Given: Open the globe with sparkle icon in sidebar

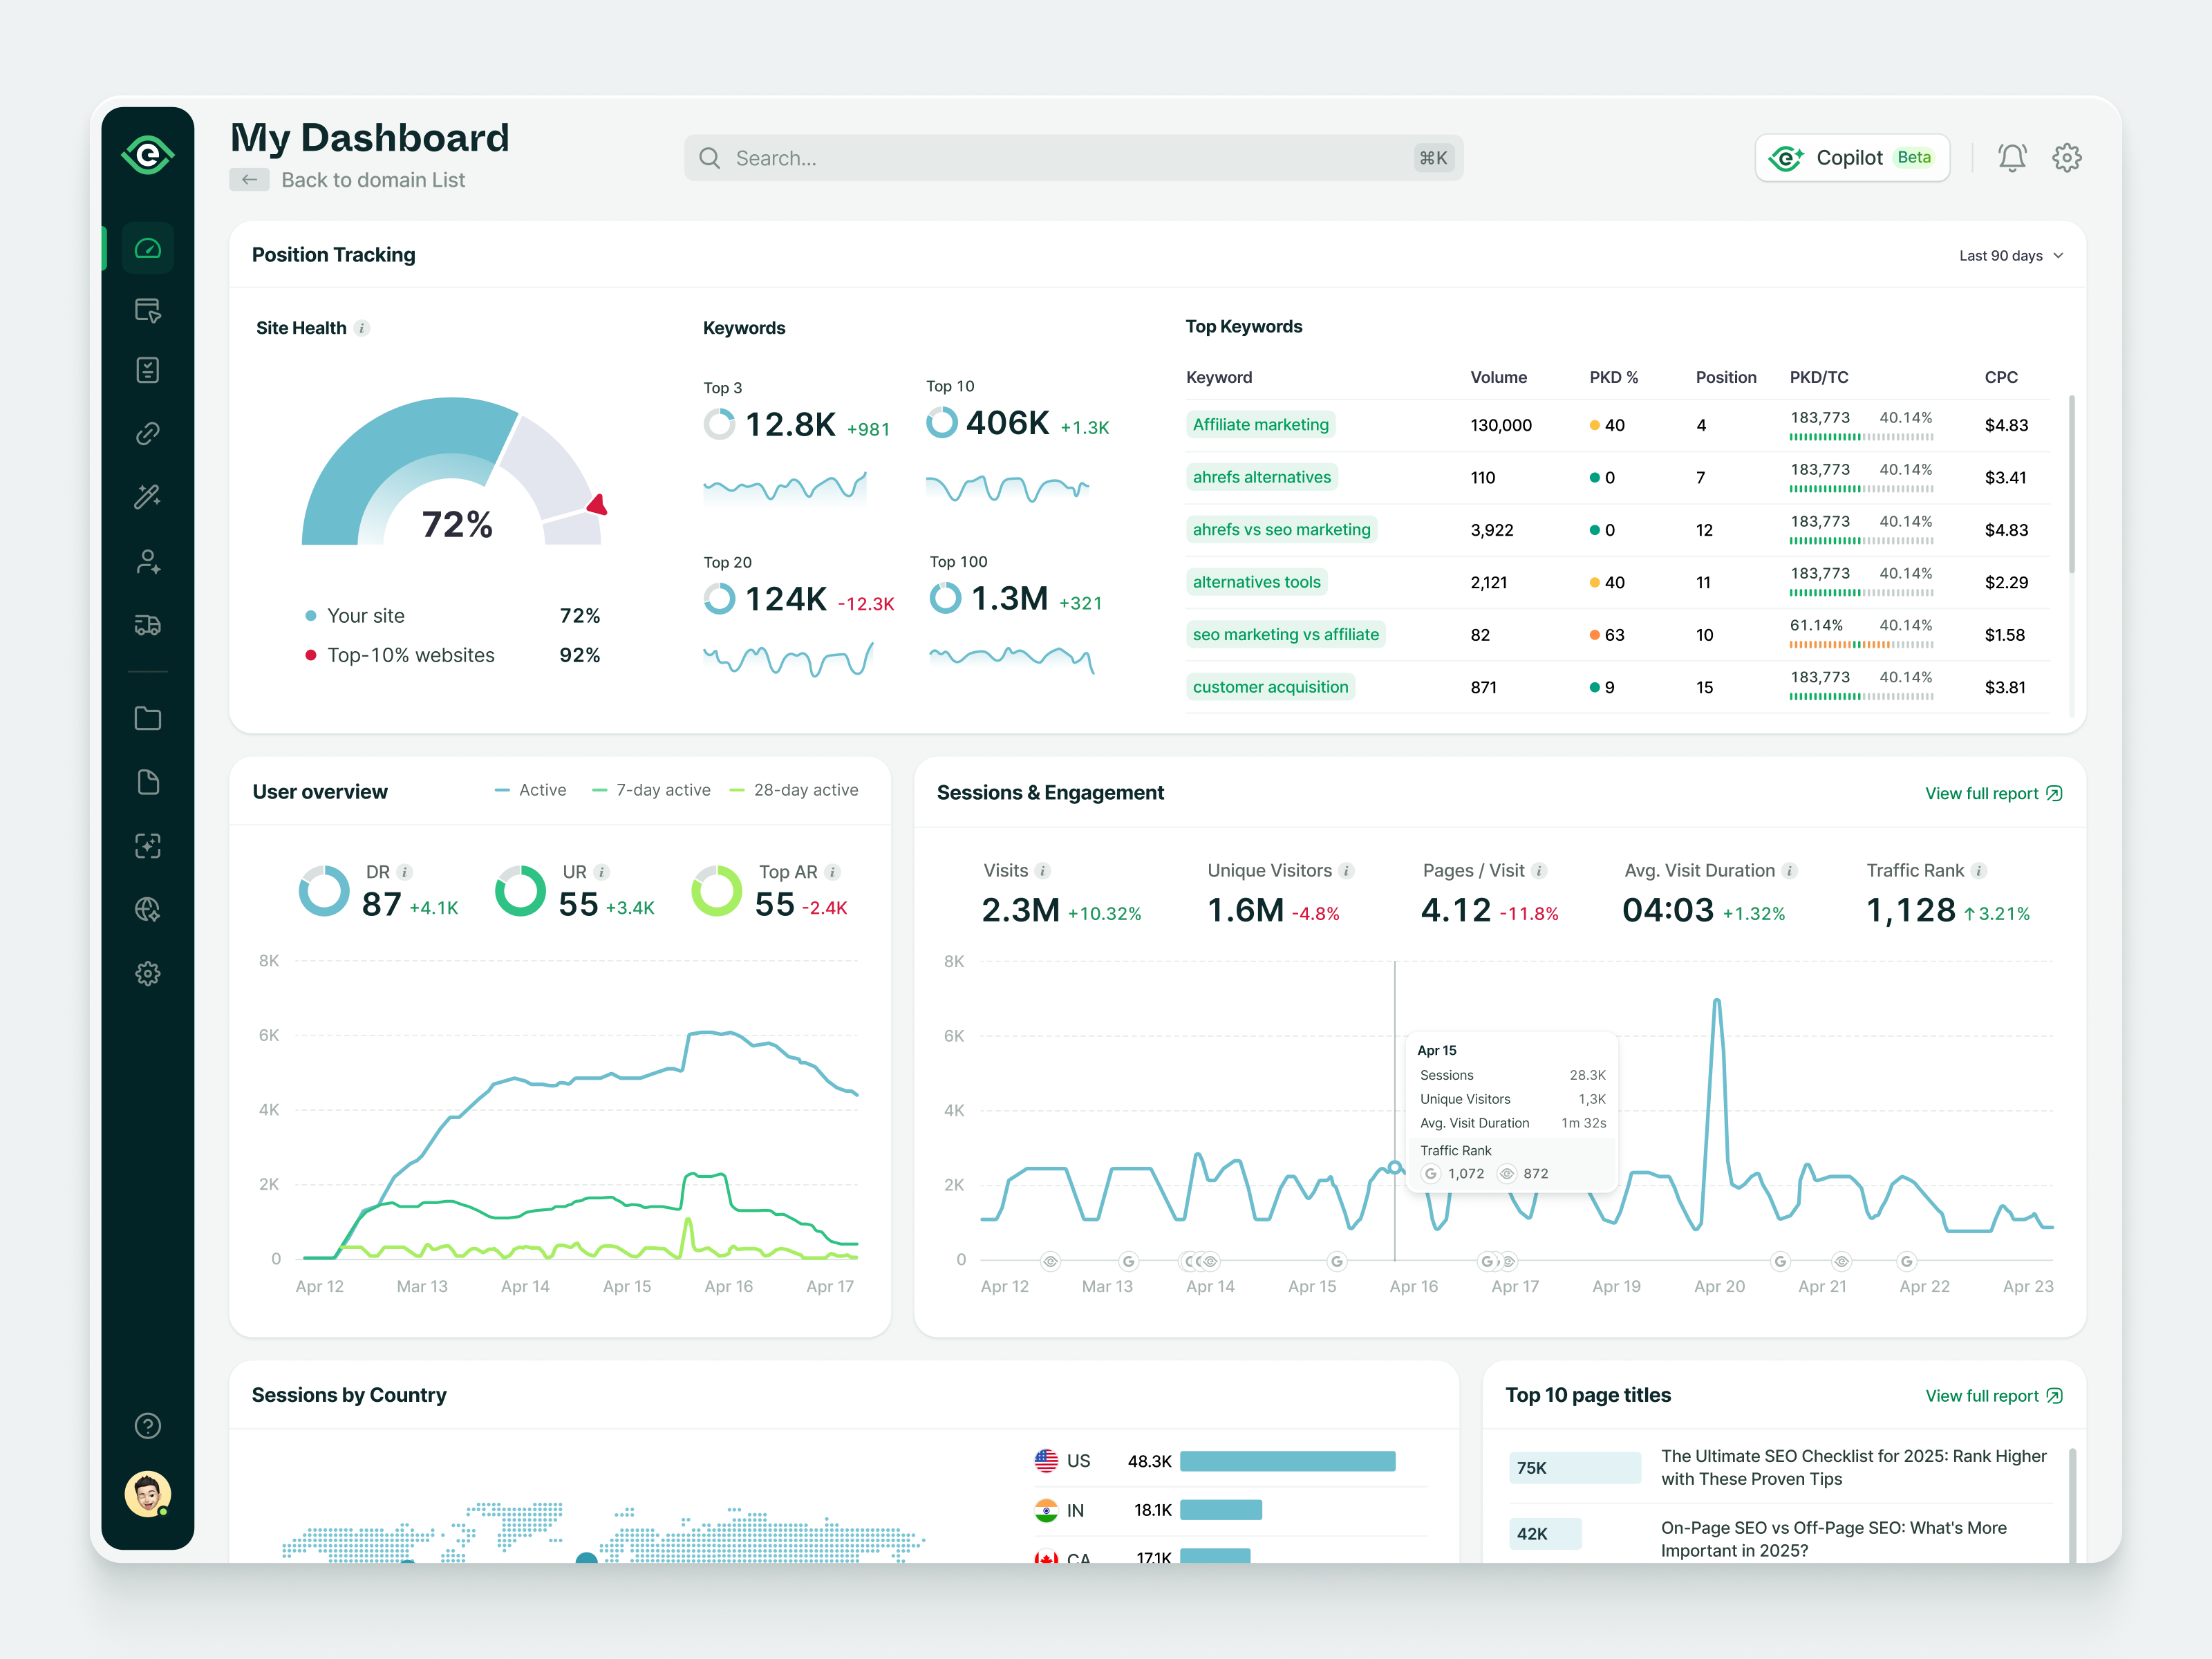Looking at the screenshot, I should (148, 909).
